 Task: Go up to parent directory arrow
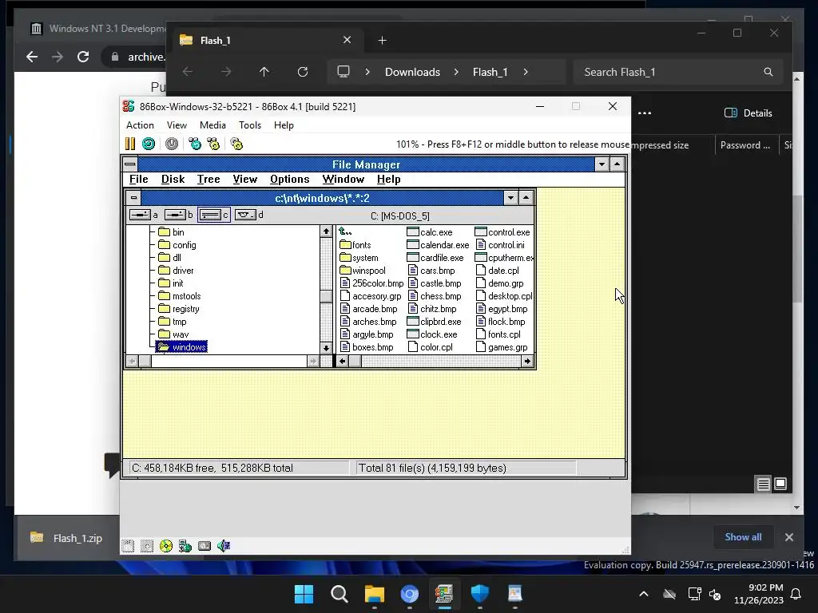(345, 232)
